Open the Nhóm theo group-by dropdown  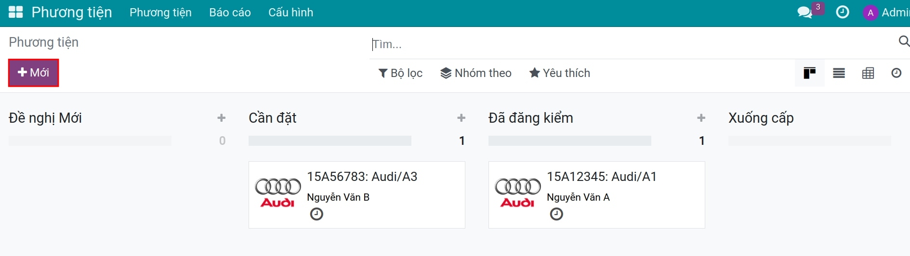tap(476, 73)
